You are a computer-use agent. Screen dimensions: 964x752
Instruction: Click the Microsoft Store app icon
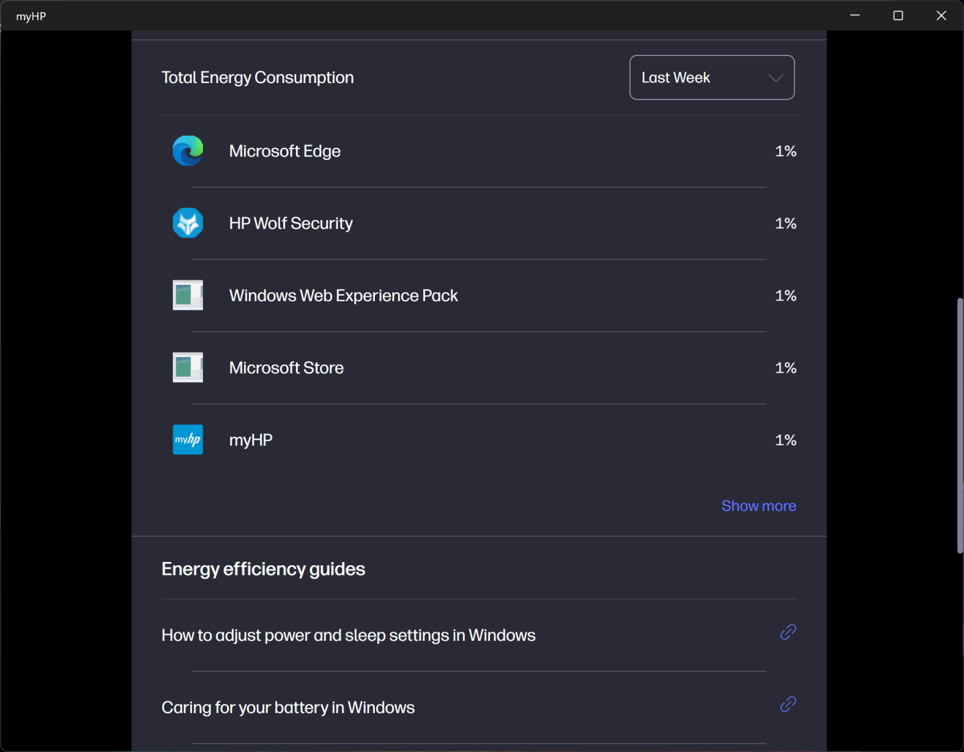[x=188, y=368]
